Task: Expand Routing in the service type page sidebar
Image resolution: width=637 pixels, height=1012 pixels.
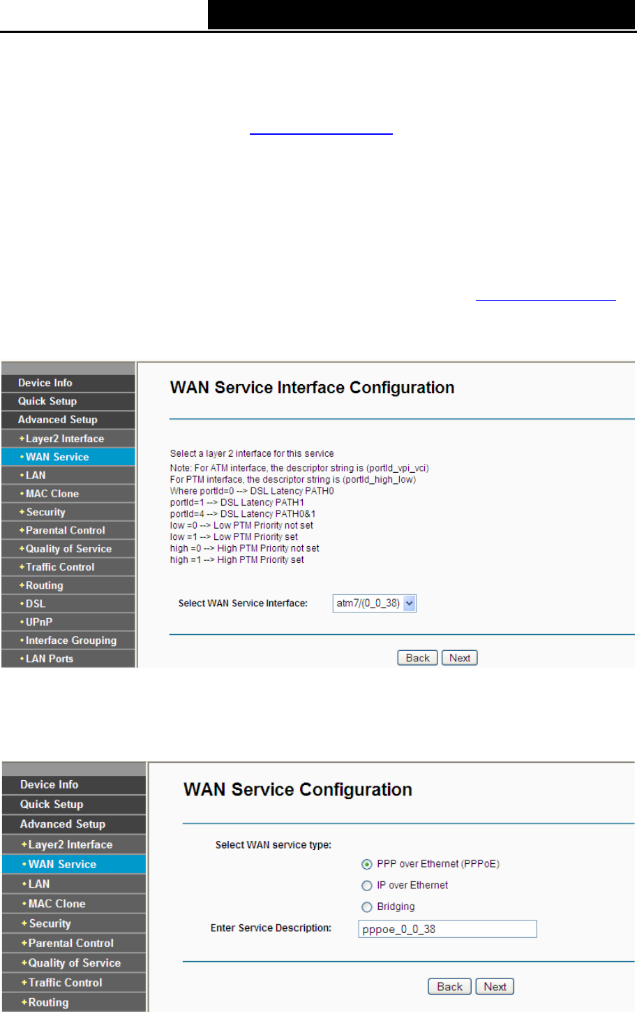Action: point(74,1002)
